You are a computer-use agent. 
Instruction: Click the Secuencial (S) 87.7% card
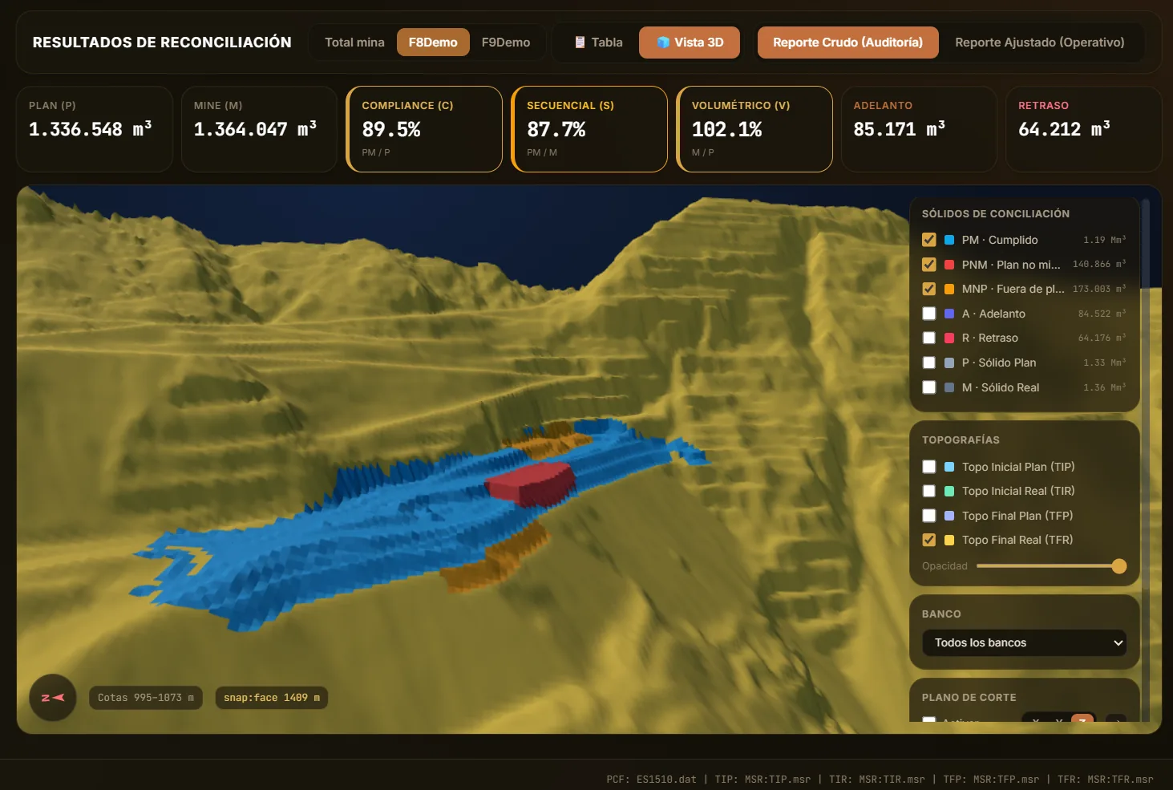(589, 129)
